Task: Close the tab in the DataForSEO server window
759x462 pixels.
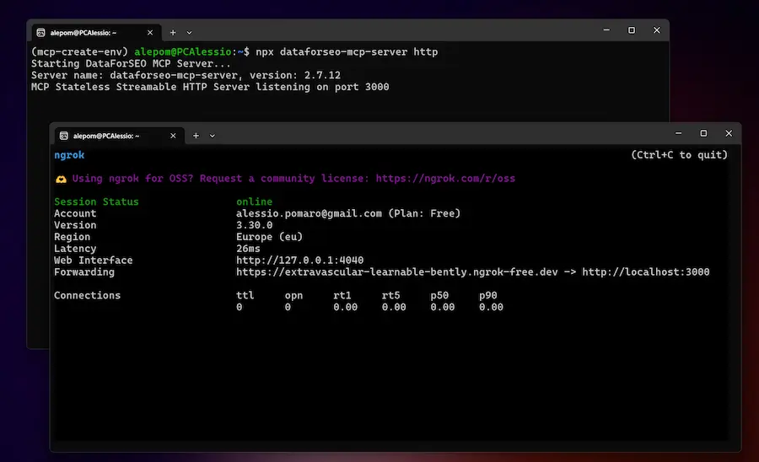Action: (x=150, y=32)
